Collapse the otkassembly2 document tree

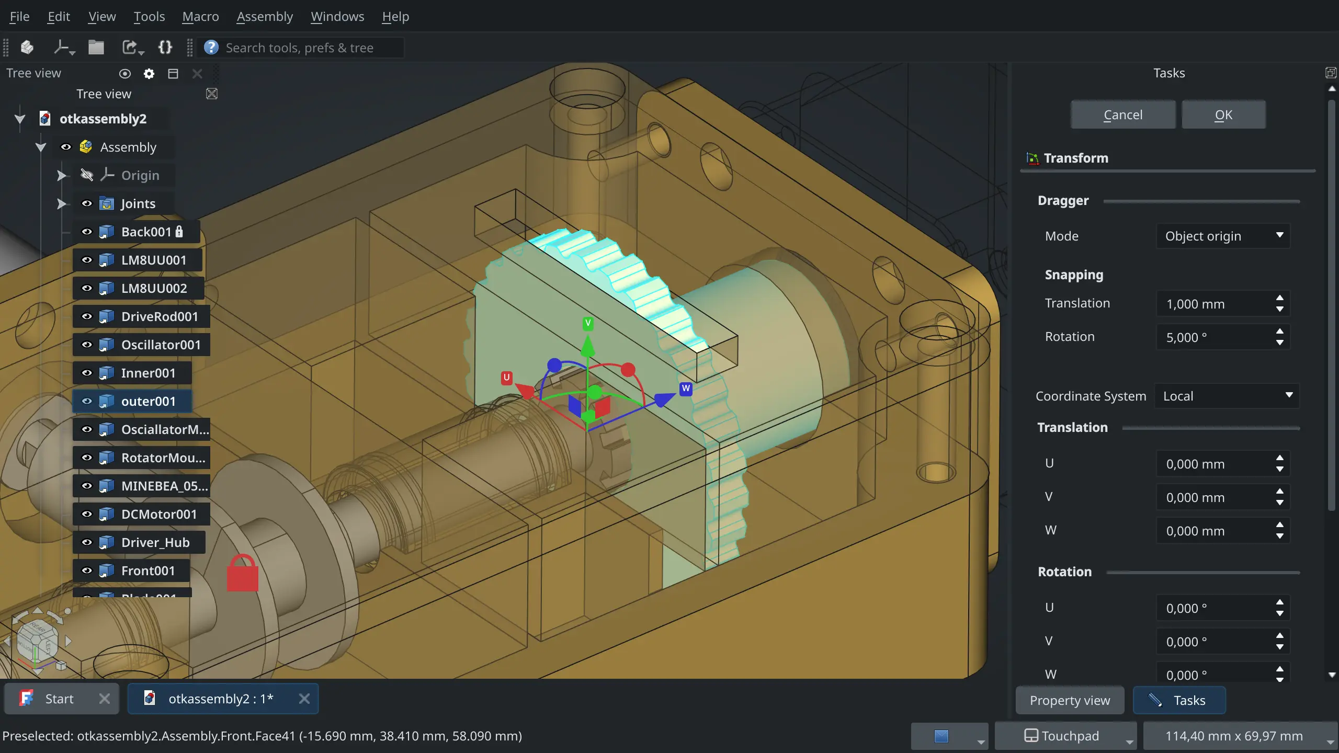click(20, 119)
